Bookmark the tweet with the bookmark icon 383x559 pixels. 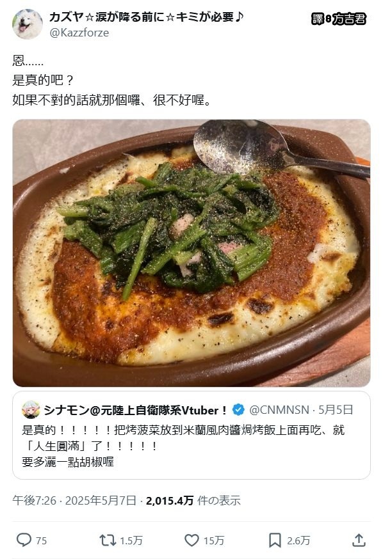tap(275, 540)
